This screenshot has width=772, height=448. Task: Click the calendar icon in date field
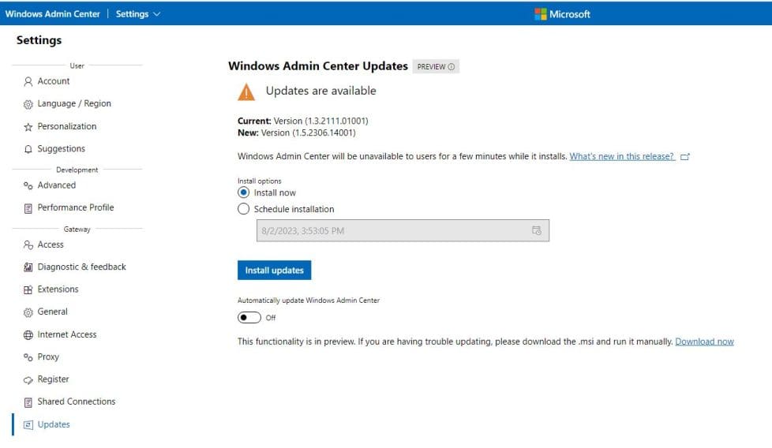point(537,230)
